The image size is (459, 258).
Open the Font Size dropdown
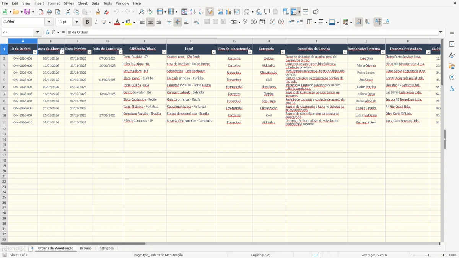coord(77,22)
